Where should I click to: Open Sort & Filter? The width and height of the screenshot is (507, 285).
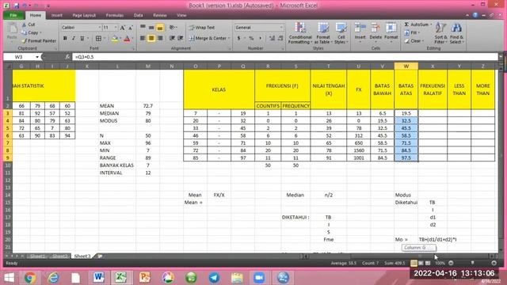pyautogui.click(x=440, y=33)
